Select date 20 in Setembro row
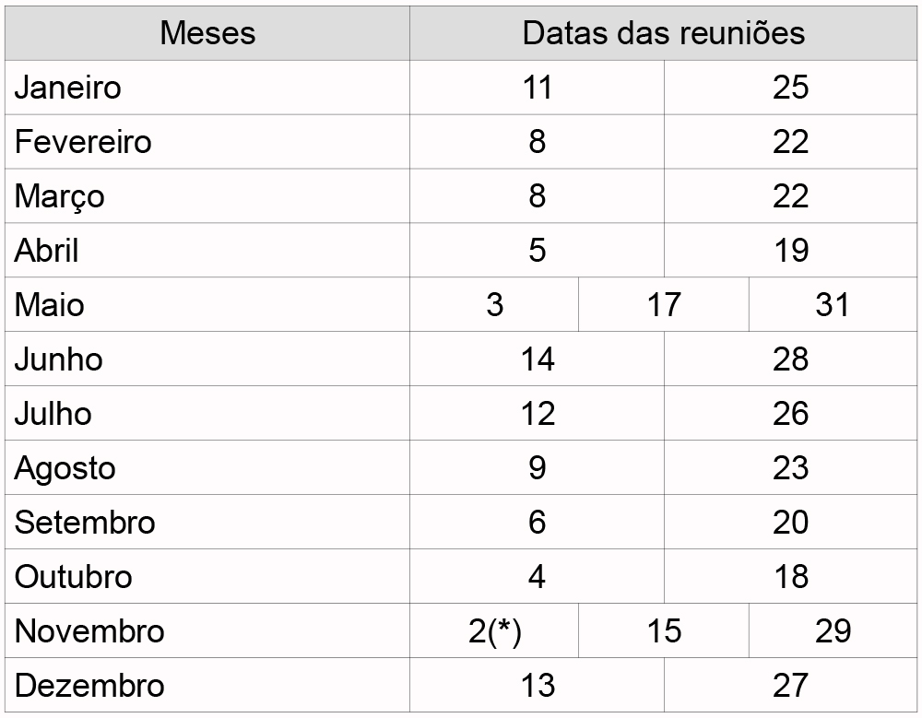Viewport: 922px width, 718px height. [x=790, y=523]
